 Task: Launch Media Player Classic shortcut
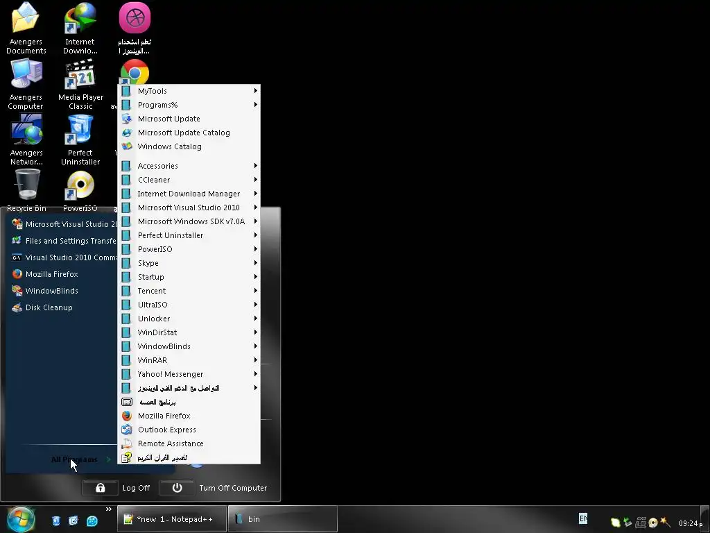pyautogui.click(x=80, y=84)
